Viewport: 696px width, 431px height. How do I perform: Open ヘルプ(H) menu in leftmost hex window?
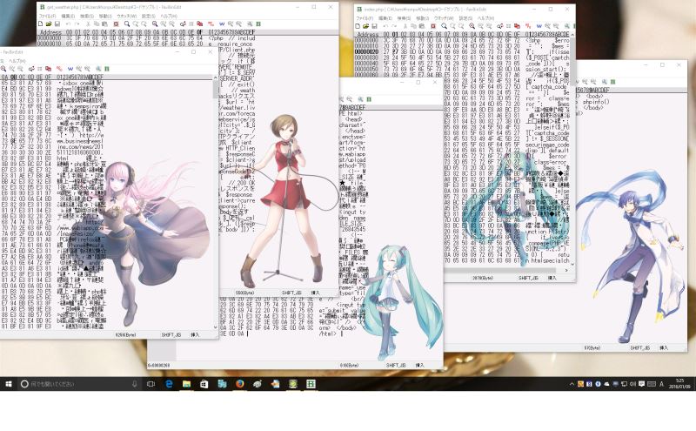click(x=17, y=61)
